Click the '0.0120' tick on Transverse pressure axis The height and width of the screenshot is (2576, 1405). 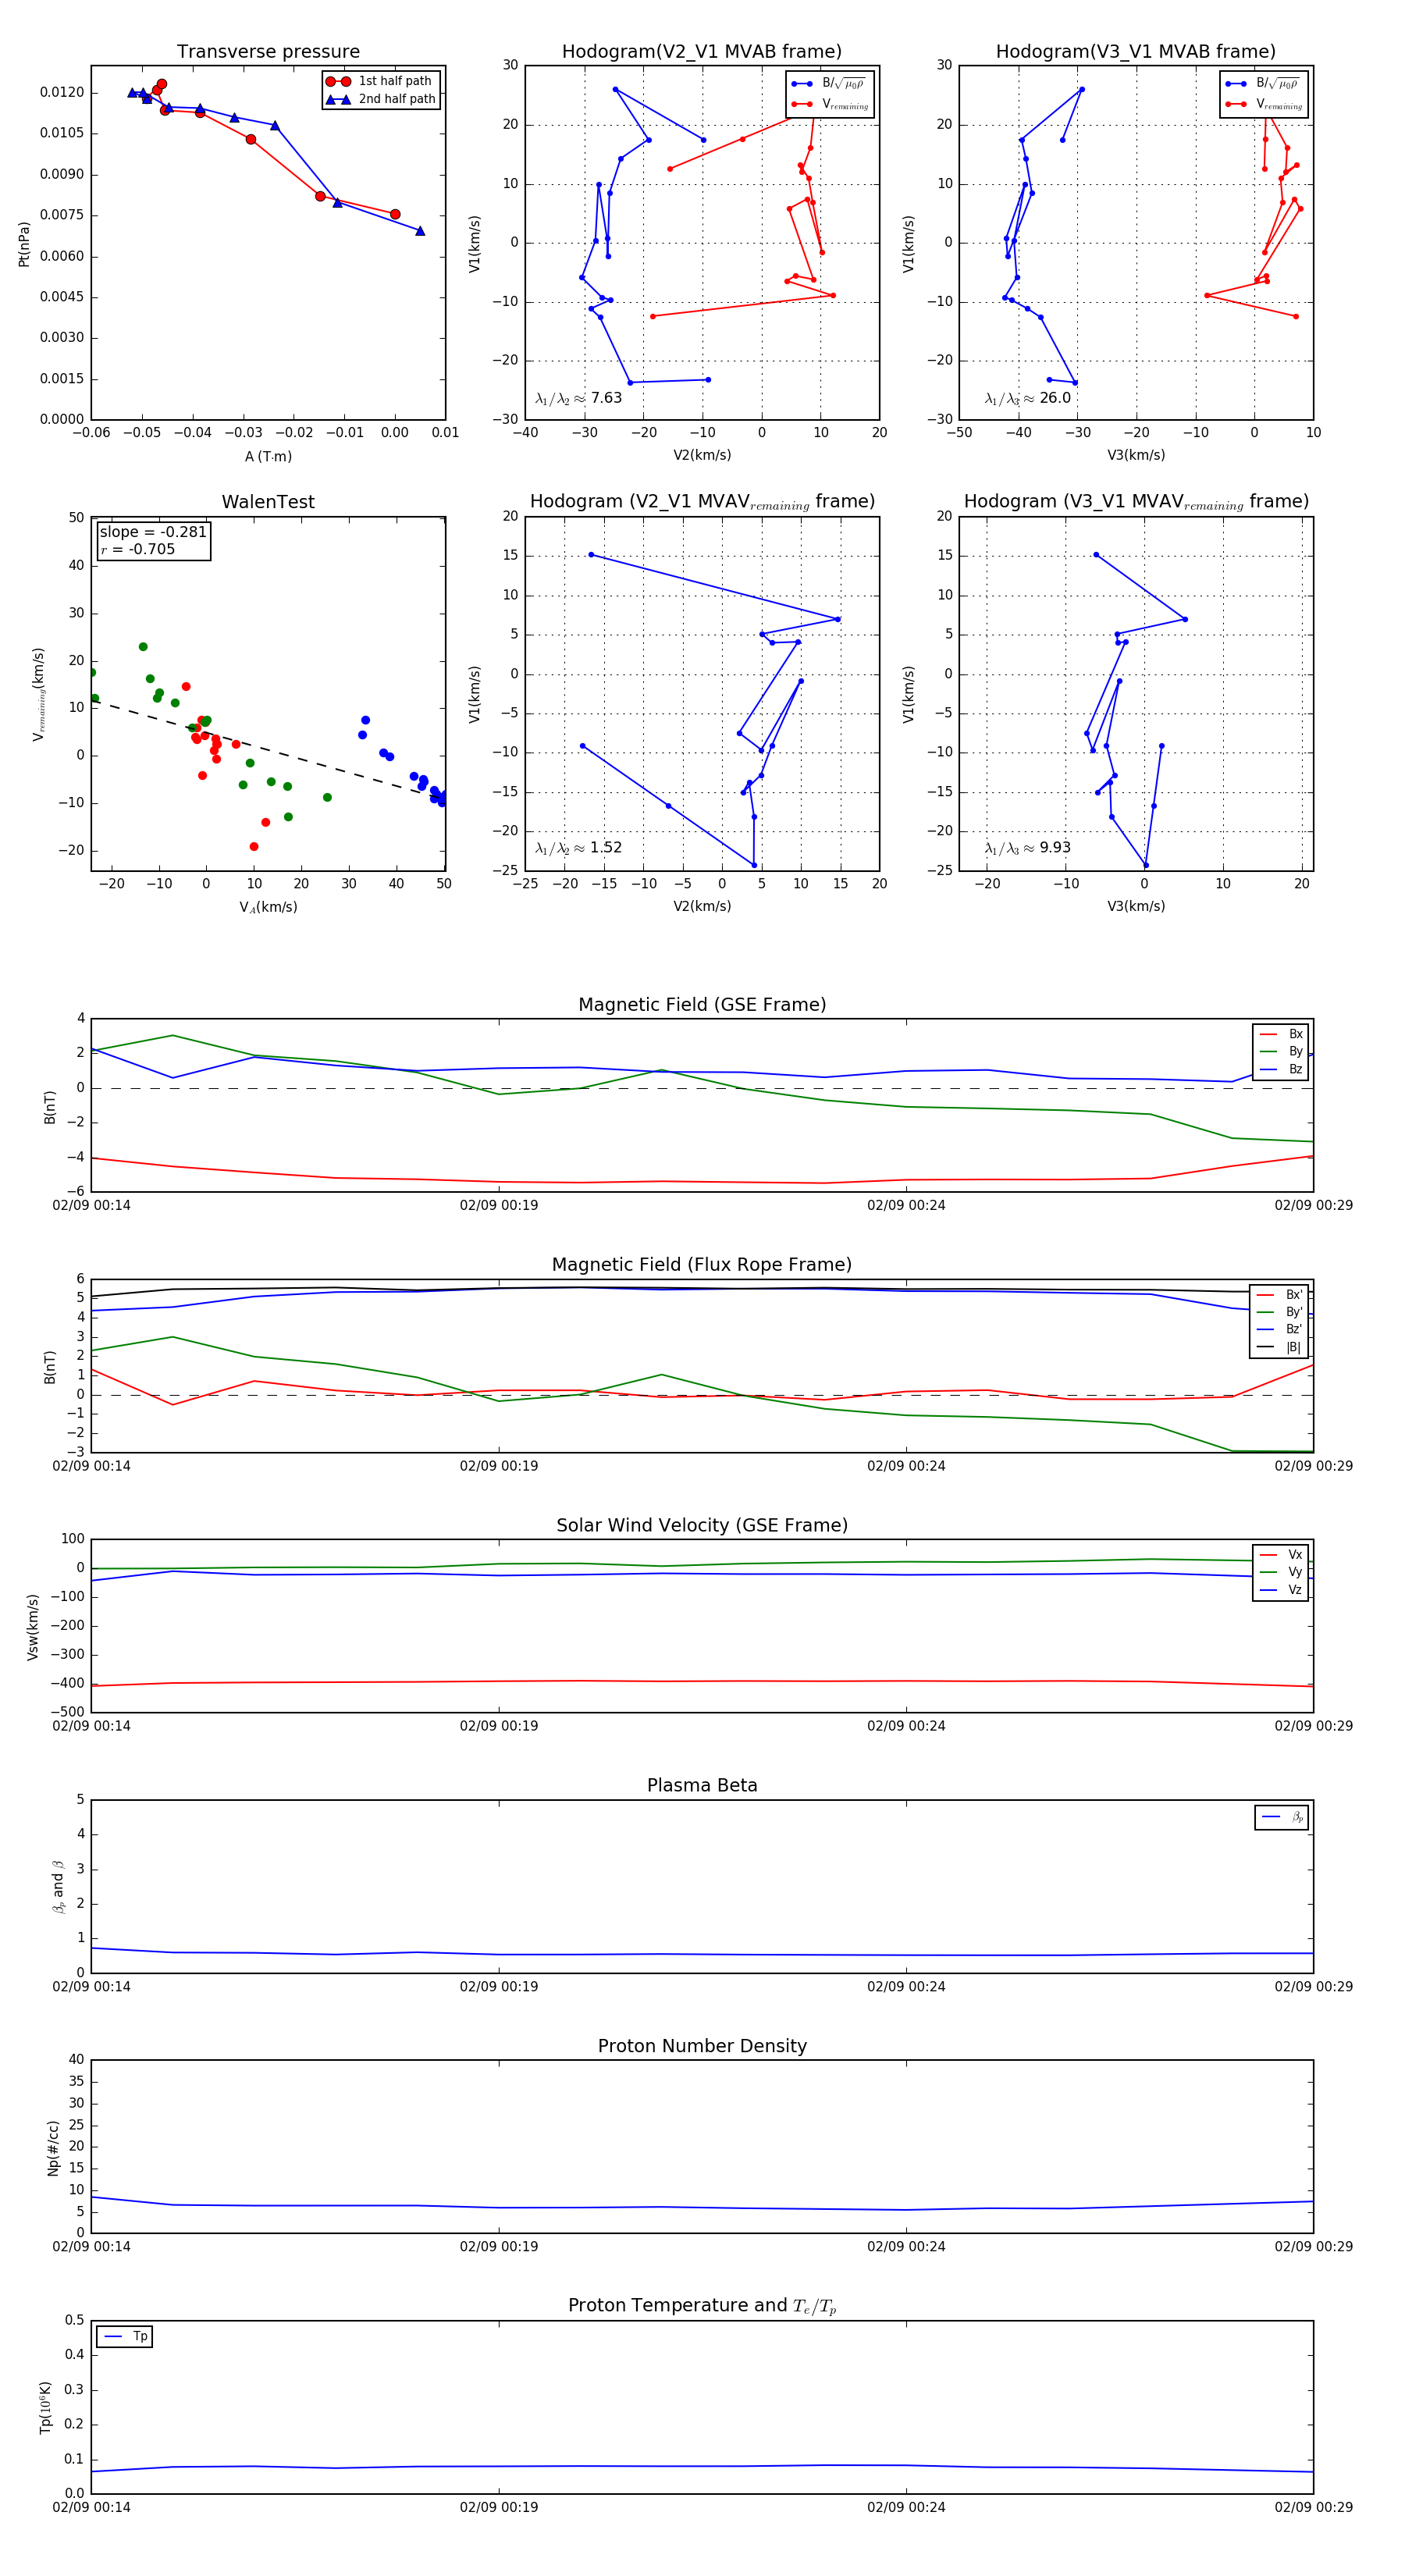click(62, 92)
